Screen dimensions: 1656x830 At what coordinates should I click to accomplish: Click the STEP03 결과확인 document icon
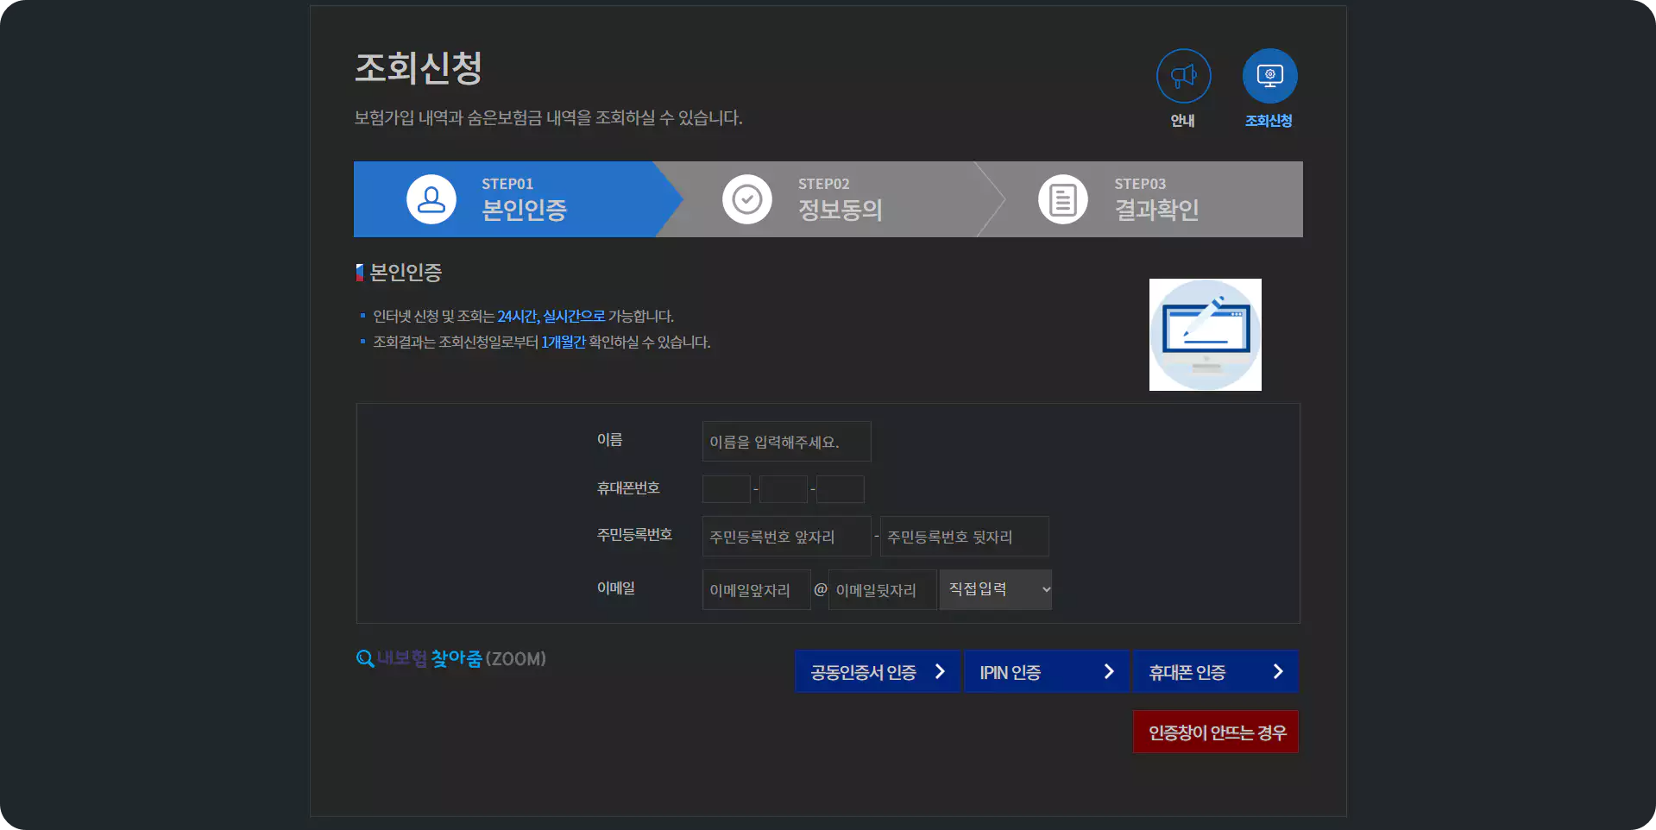click(x=1062, y=198)
